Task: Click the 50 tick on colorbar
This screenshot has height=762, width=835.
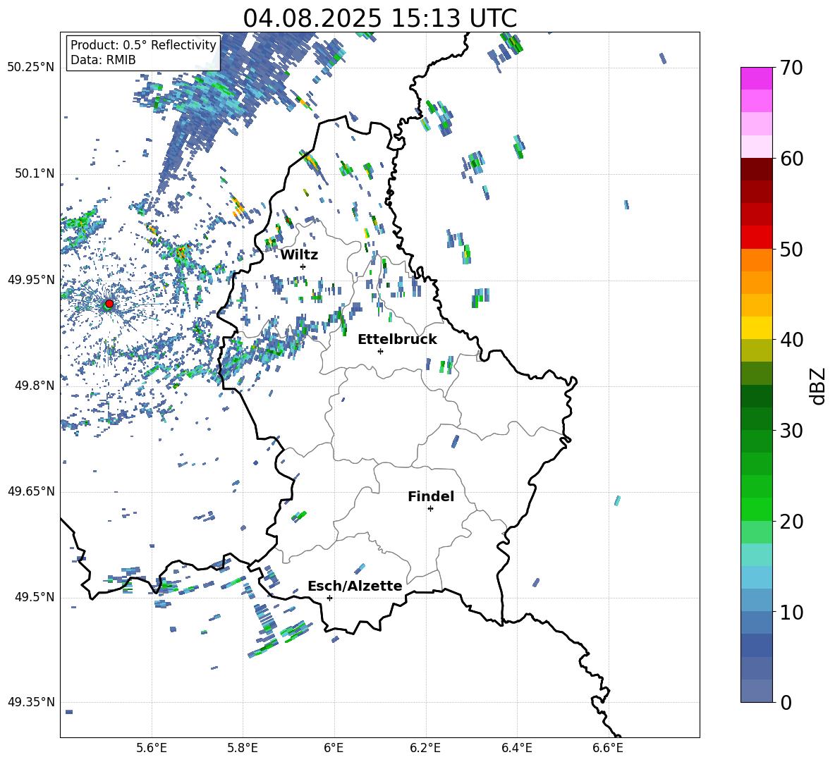Action: click(791, 250)
